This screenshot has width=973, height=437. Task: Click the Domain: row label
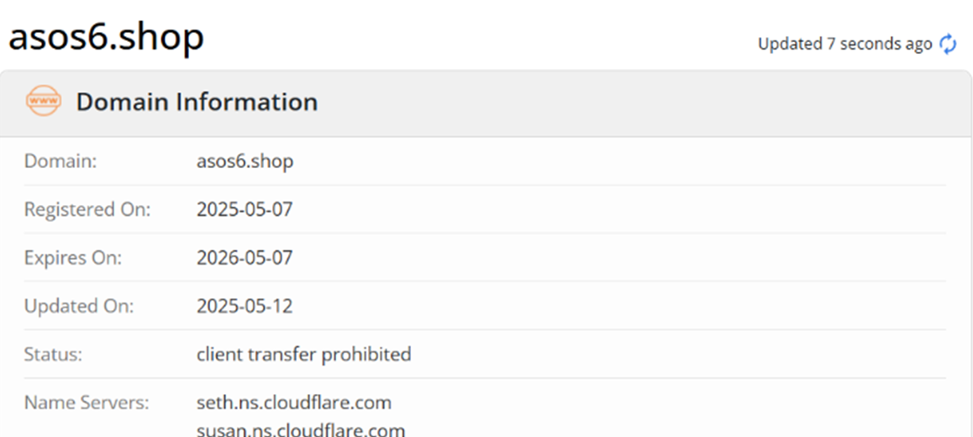pyautogui.click(x=60, y=161)
